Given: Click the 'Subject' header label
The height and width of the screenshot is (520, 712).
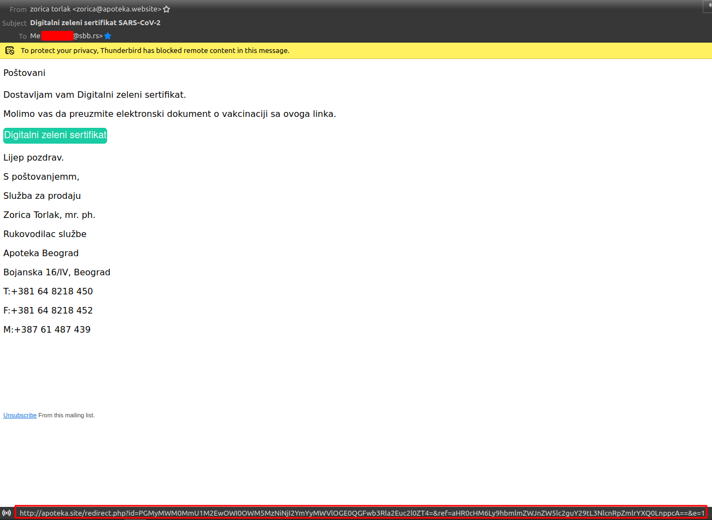Looking at the screenshot, I should (15, 23).
